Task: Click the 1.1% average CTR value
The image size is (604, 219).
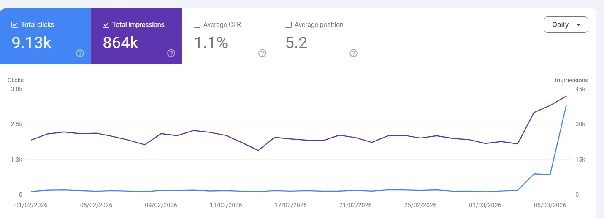Action: click(211, 43)
